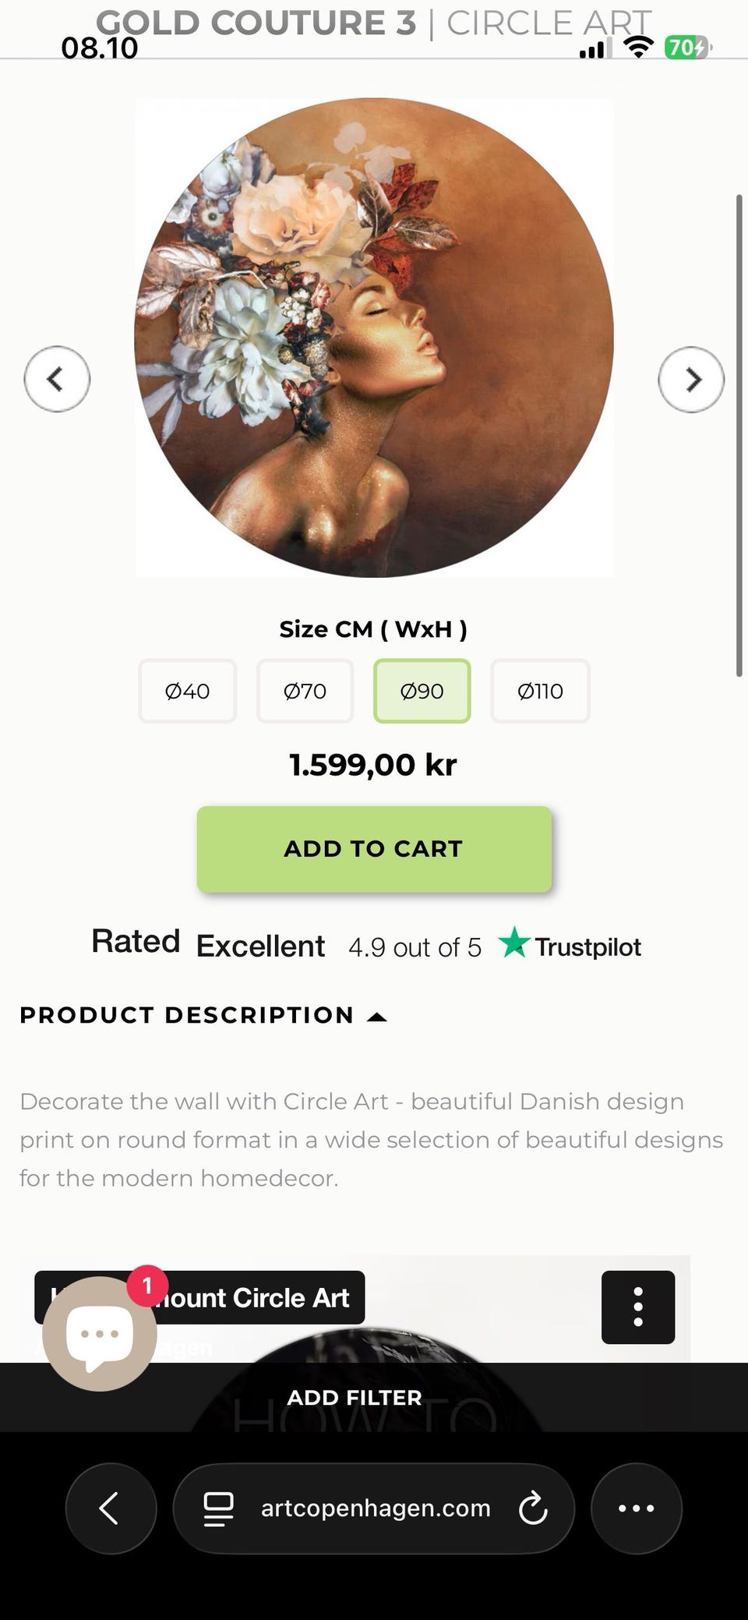Image resolution: width=748 pixels, height=1620 pixels.
Task: Add the circle art to cart
Action: 374,848
